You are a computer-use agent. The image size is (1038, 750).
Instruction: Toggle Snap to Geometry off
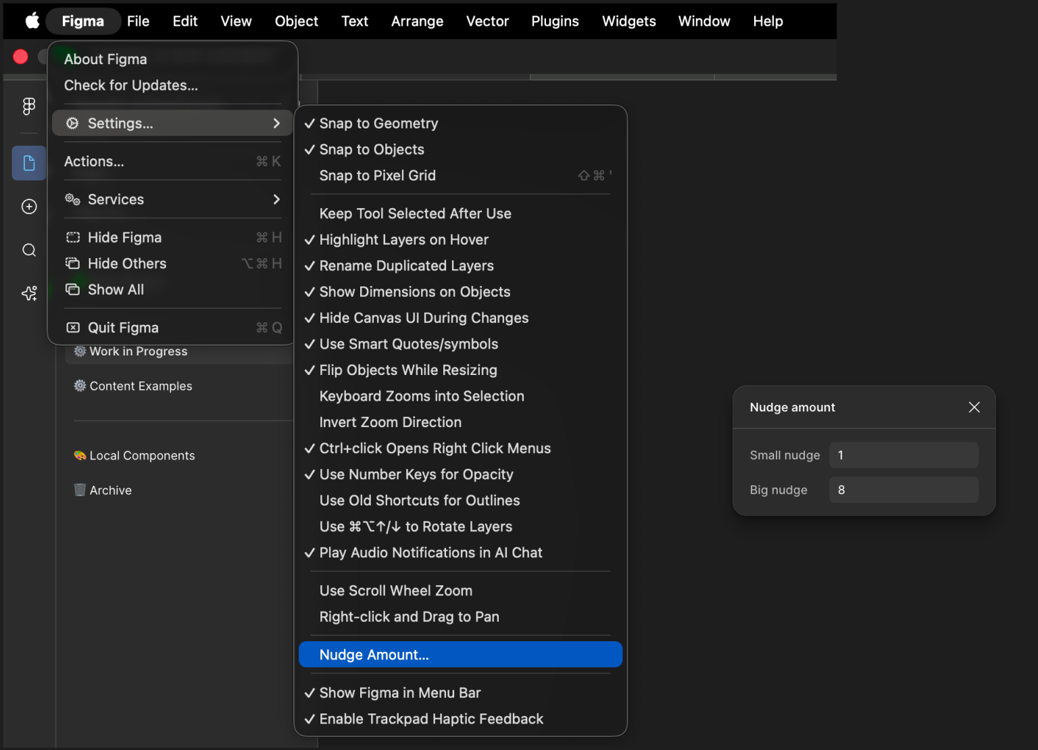(x=378, y=123)
